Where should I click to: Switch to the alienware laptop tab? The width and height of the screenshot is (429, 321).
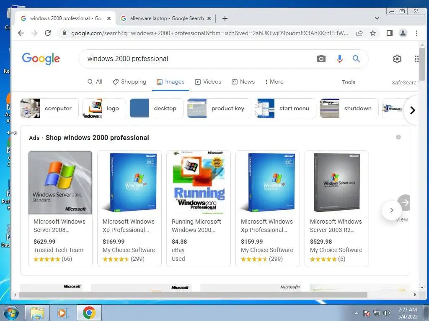coord(166,18)
